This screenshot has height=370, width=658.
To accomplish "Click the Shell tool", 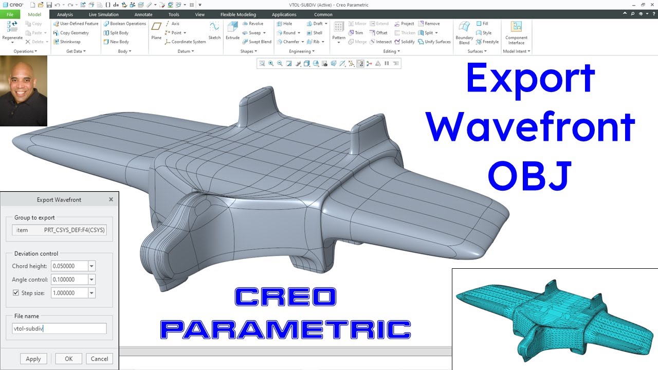I will (314, 33).
